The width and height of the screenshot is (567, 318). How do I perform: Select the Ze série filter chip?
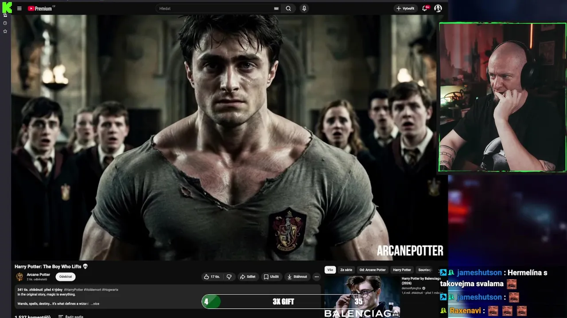coord(346,270)
